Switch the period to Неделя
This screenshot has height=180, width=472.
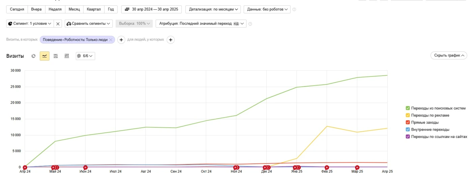coord(55,9)
